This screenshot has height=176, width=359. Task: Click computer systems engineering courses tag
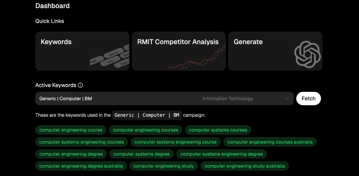tap(82, 142)
